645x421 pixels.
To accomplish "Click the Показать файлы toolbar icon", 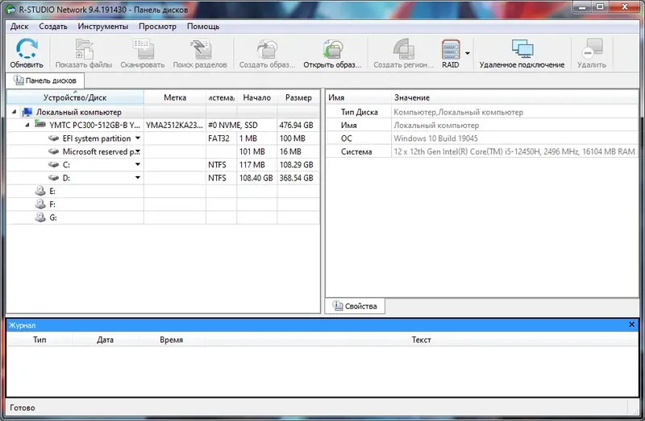I will coord(84,49).
